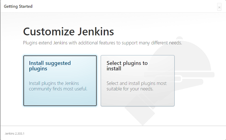Click the words "community finds most useful"
This screenshot has width=226, height=140.
[x=58, y=89]
